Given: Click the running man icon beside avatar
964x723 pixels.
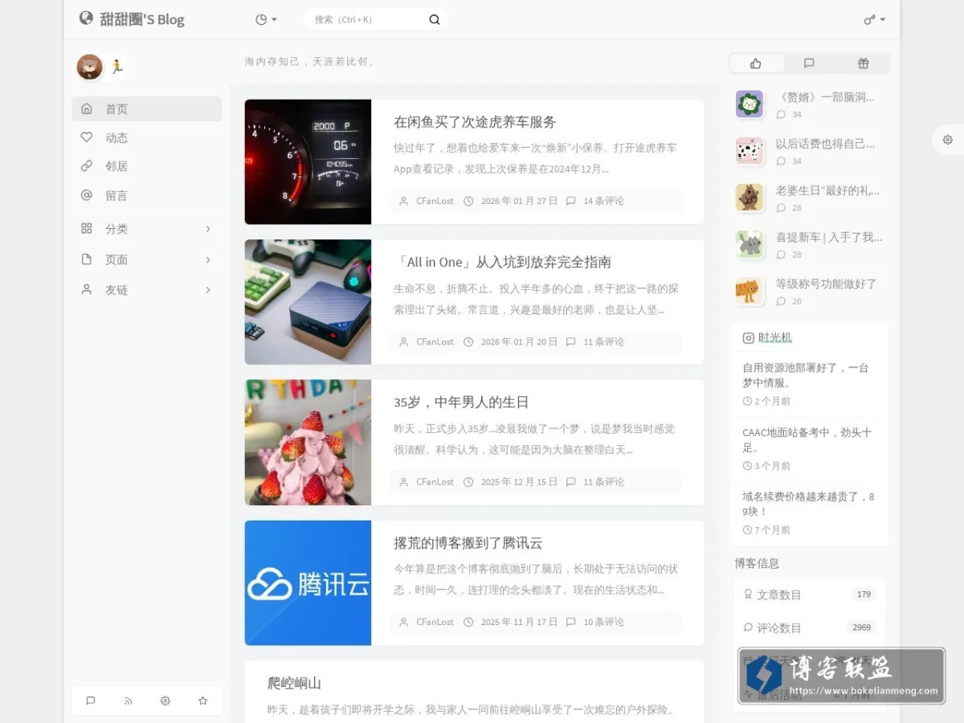Looking at the screenshot, I should click(x=116, y=67).
